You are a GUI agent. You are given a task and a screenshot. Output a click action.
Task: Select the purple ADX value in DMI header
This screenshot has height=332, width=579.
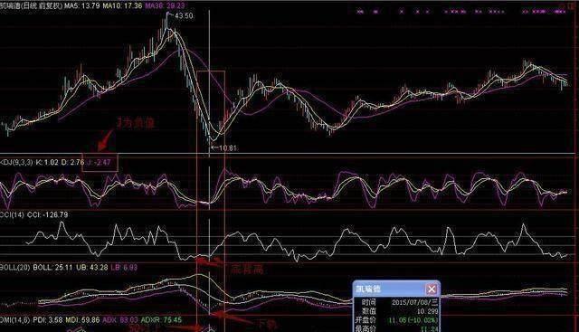click(120, 320)
